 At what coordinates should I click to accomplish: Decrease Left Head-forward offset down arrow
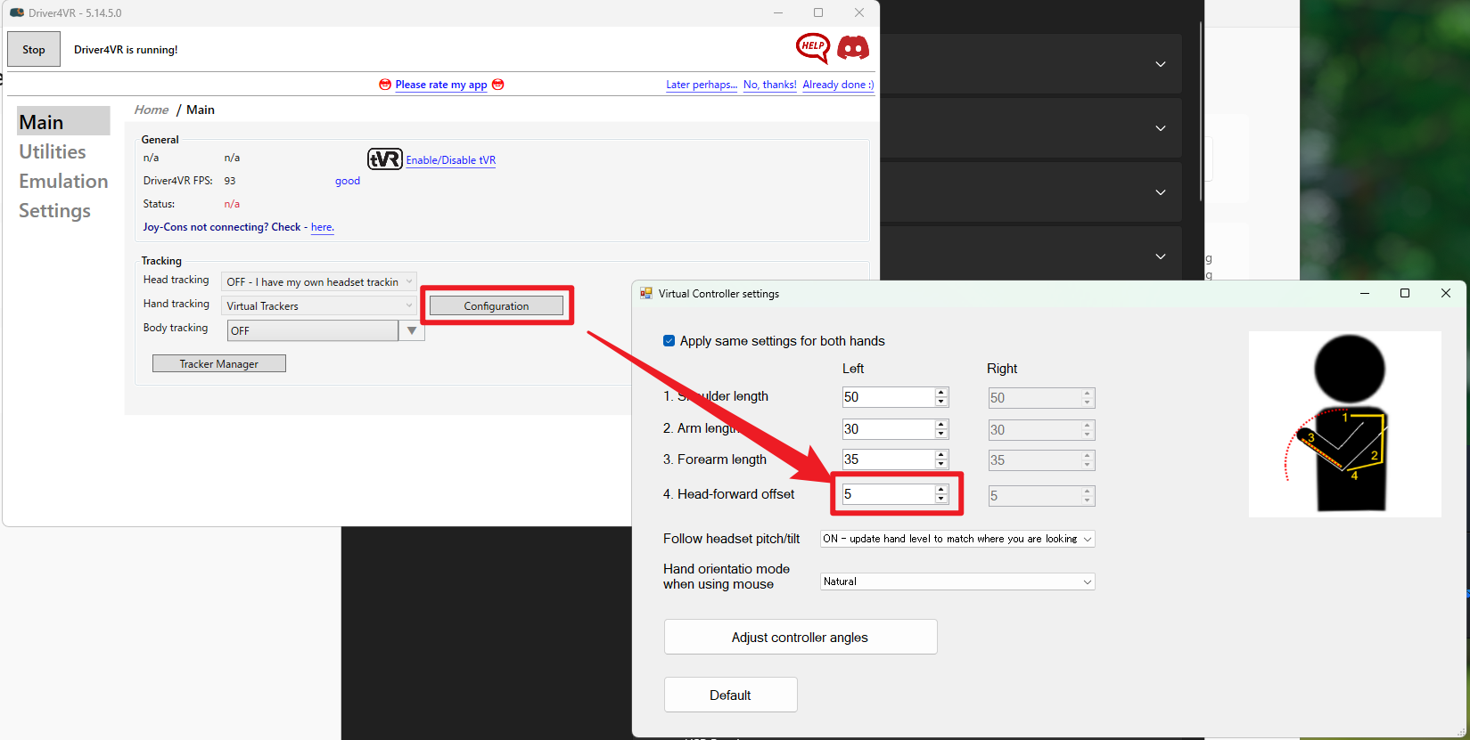tap(941, 499)
